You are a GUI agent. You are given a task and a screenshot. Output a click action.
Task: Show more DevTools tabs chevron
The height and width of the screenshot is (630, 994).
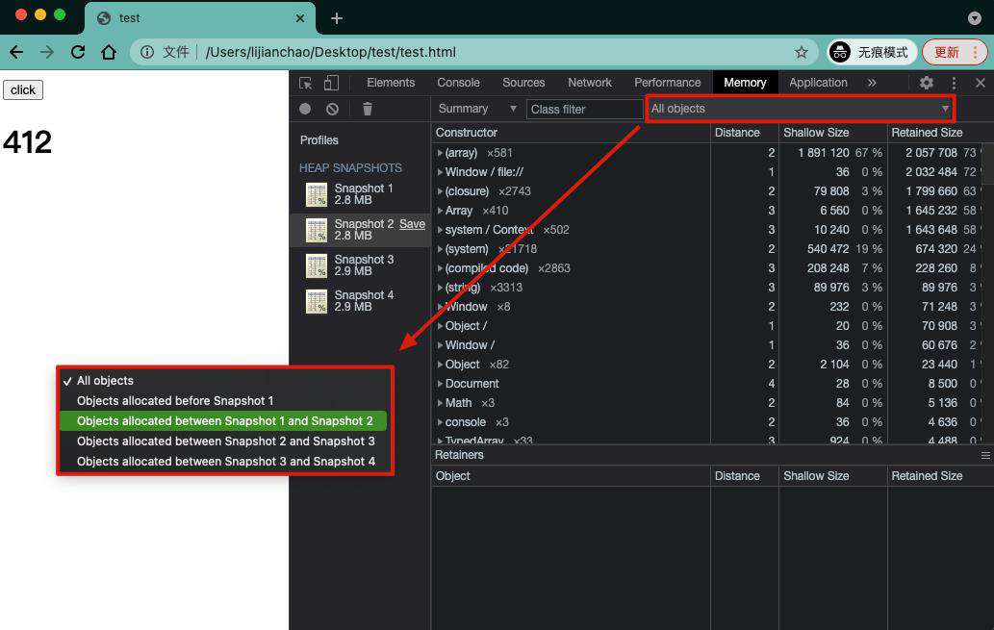point(873,83)
